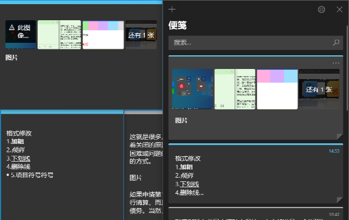Click the 14:53 timestamp on note card
Viewport: 349px width, 220px height.
point(334,151)
